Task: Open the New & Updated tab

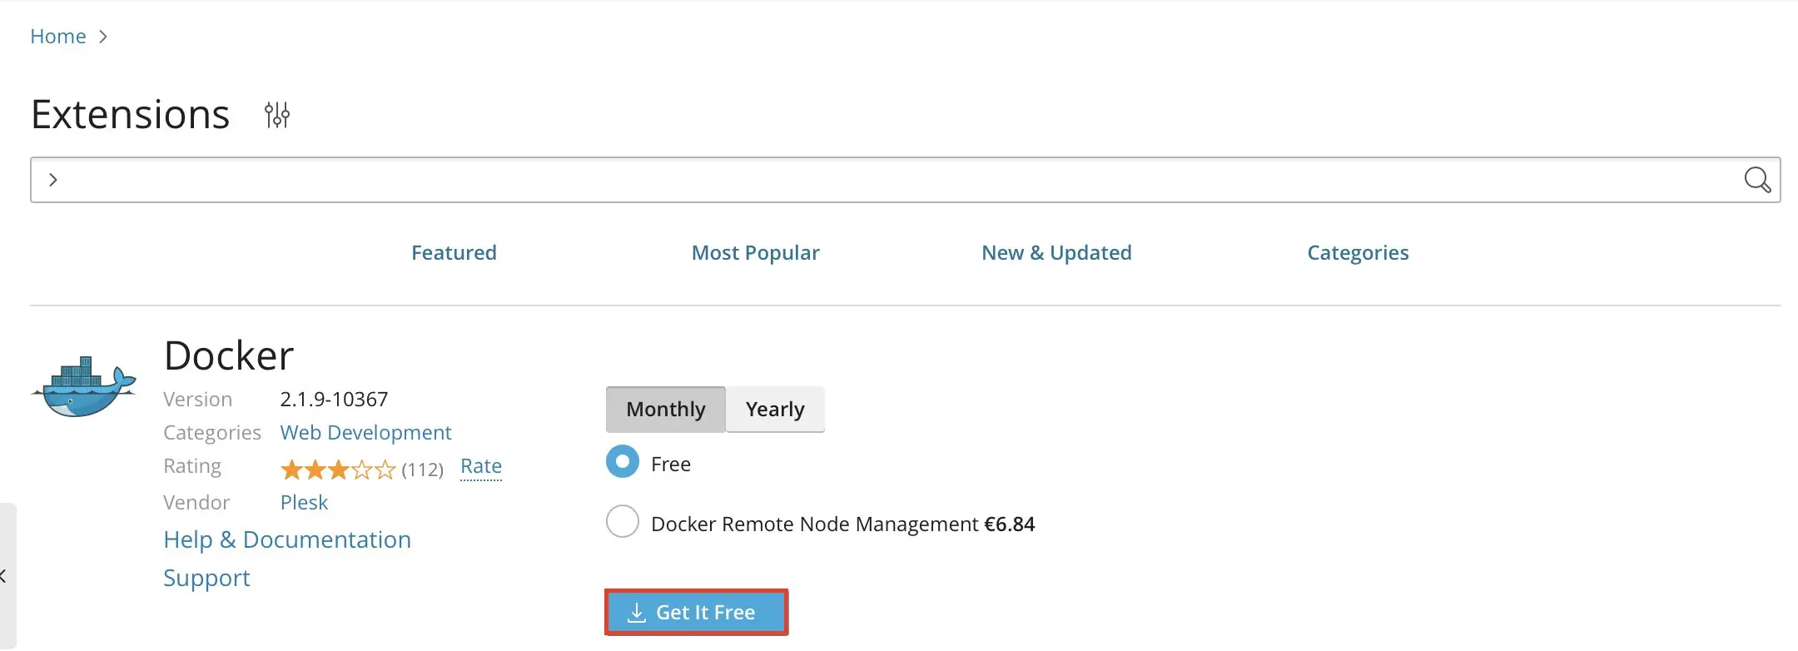Action: [1055, 252]
